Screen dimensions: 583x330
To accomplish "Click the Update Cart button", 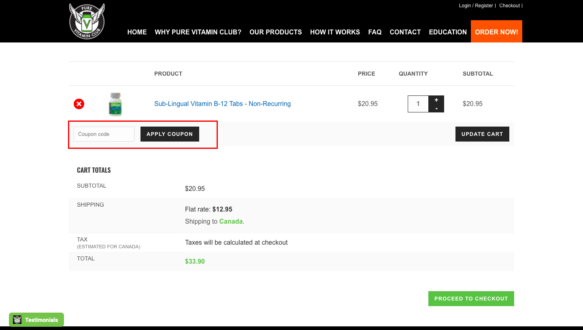I will tap(482, 134).
